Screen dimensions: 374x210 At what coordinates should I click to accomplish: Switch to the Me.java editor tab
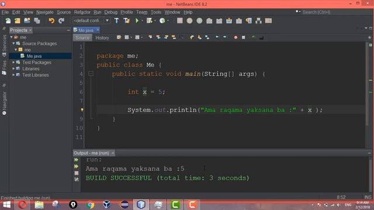point(86,30)
